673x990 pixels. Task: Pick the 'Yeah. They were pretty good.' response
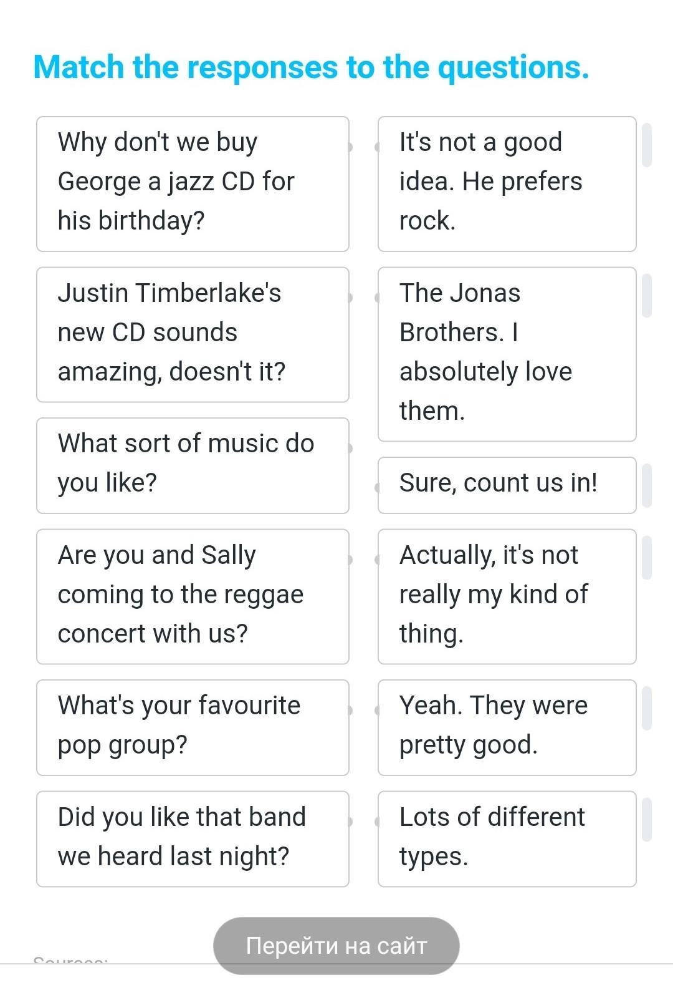[x=507, y=727]
